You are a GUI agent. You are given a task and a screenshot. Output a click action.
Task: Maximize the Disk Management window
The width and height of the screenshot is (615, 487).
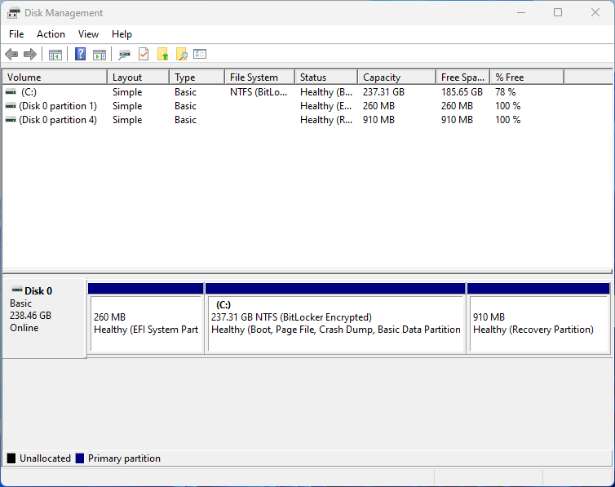click(558, 12)
